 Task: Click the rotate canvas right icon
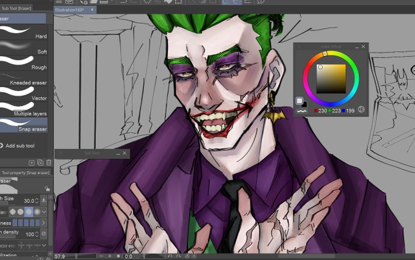click(179, 256)
